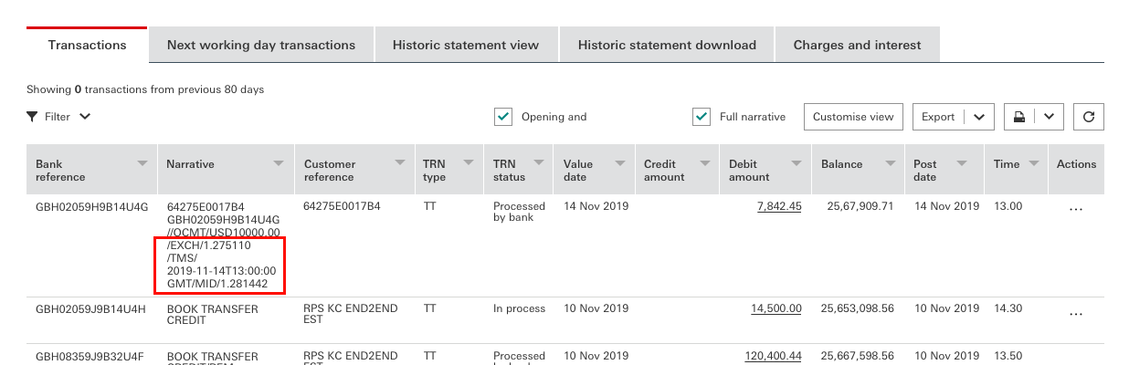Image resolution: width=1129 pixels, height=365 pixels.
Task: Uncheck the Full narrative checkbox
Action: click(x=702, y=117)
